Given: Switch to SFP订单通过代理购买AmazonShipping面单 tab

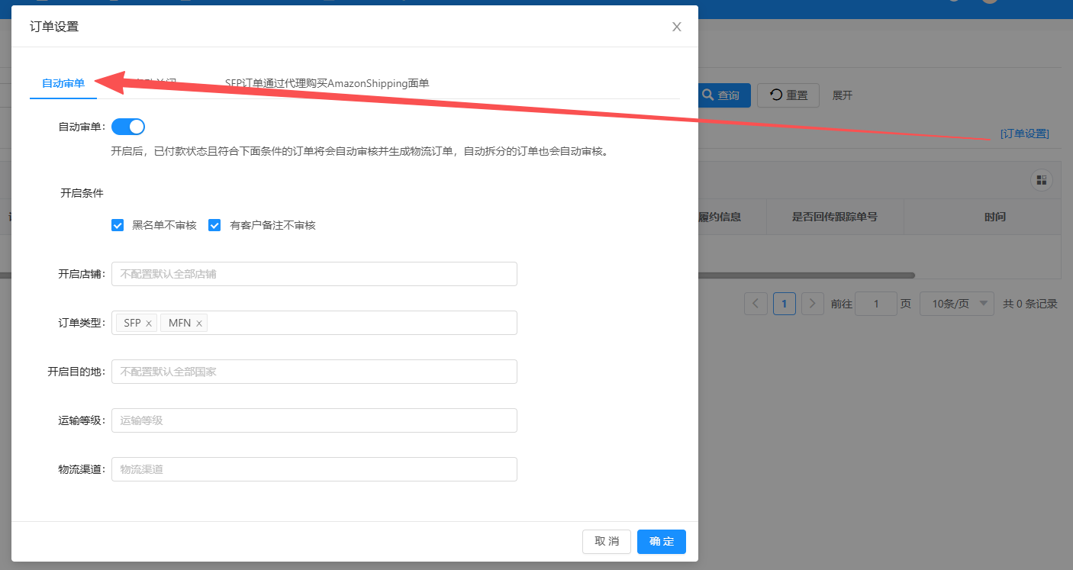Looking at the screenshot, I should coord(327,83).
